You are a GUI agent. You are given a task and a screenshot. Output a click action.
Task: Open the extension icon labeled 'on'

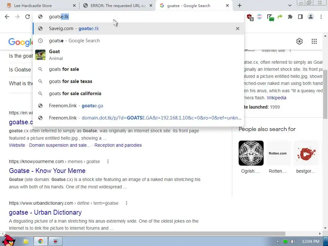pos(270,17)
